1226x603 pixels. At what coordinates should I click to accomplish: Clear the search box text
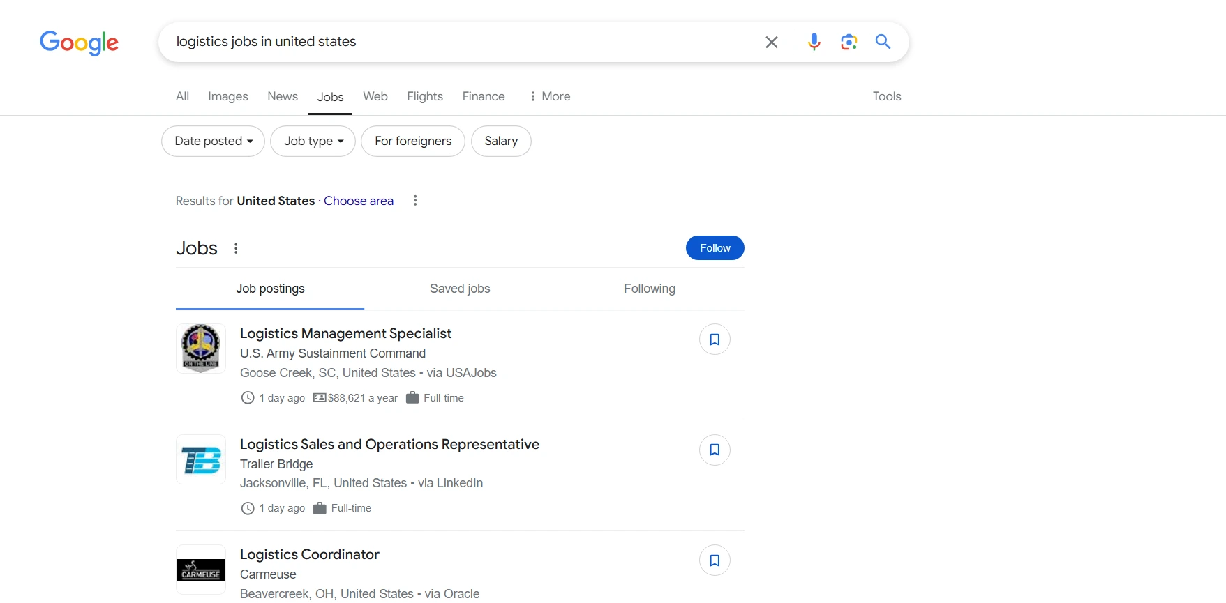[771, 42]
